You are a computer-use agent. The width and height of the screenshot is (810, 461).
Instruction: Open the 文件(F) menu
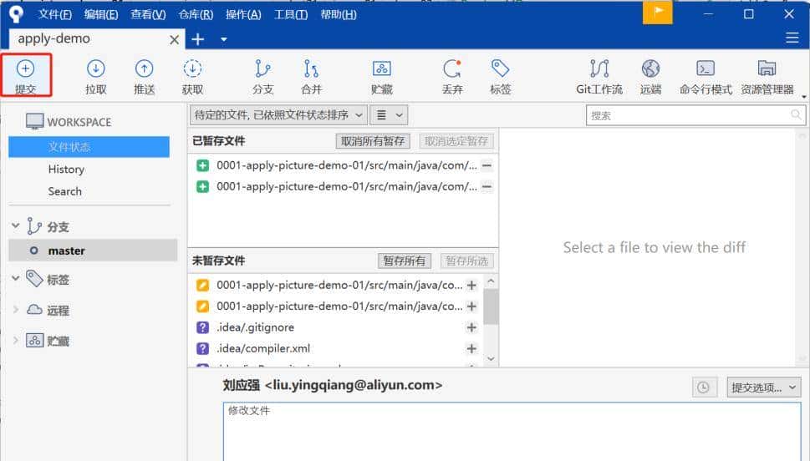click(x=55, y=14)
